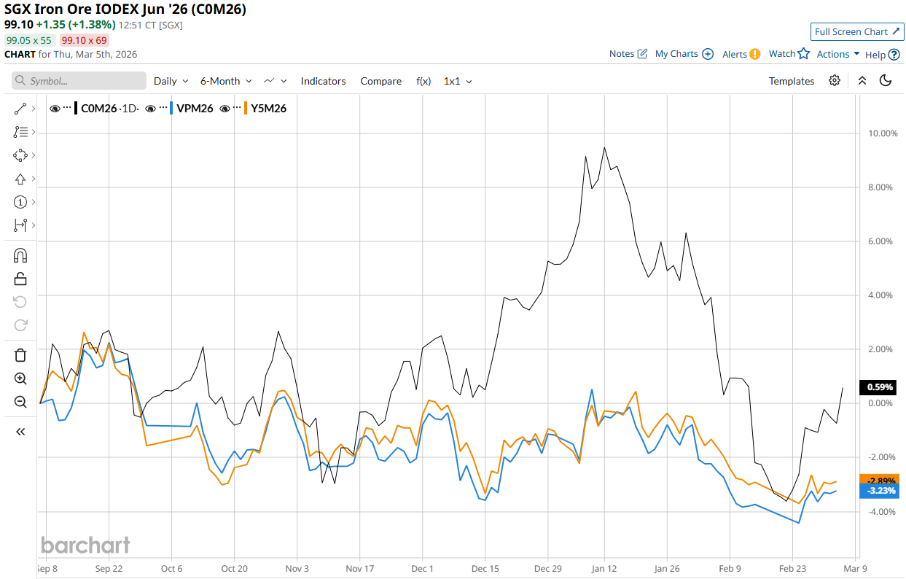Open the Compare menu

click(380, 81)
